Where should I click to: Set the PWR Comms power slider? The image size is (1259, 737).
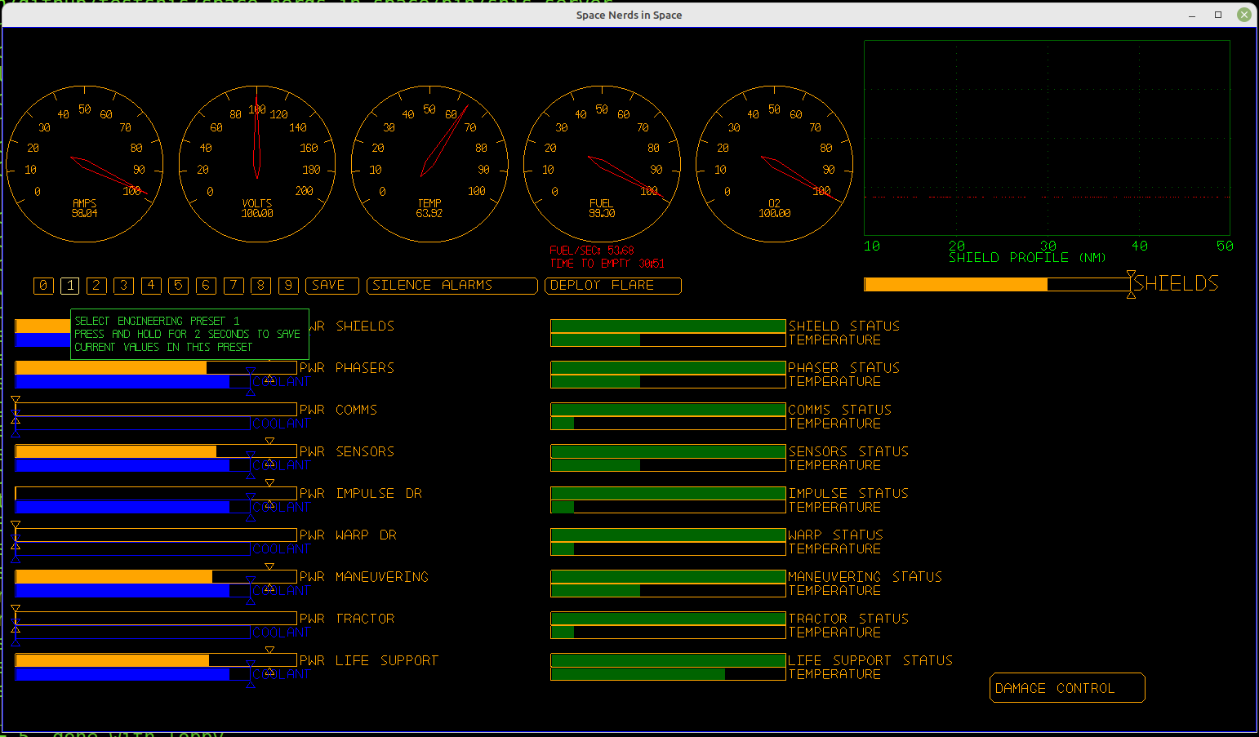coord(156,410)
